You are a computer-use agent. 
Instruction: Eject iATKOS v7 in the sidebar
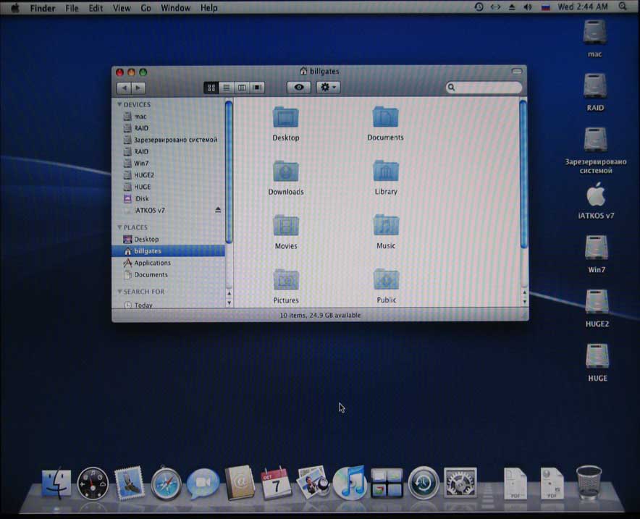[x=219, y=210]
